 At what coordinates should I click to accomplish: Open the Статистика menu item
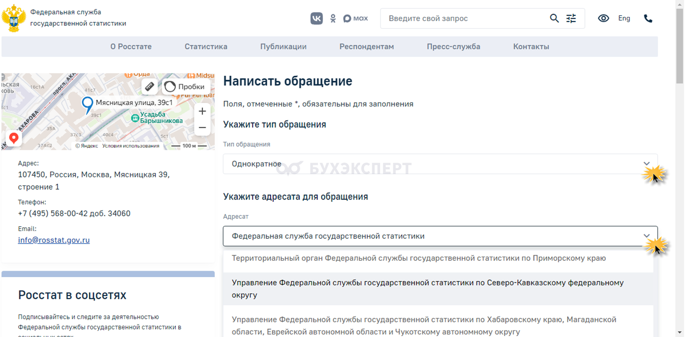point(206,47)
